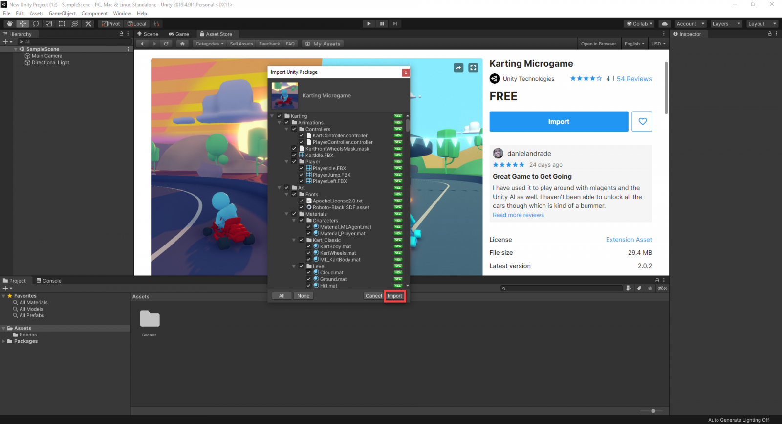Lock the Inspector panel
The height and width of the screenshot is (424, 782).
(x=769, y=34)
